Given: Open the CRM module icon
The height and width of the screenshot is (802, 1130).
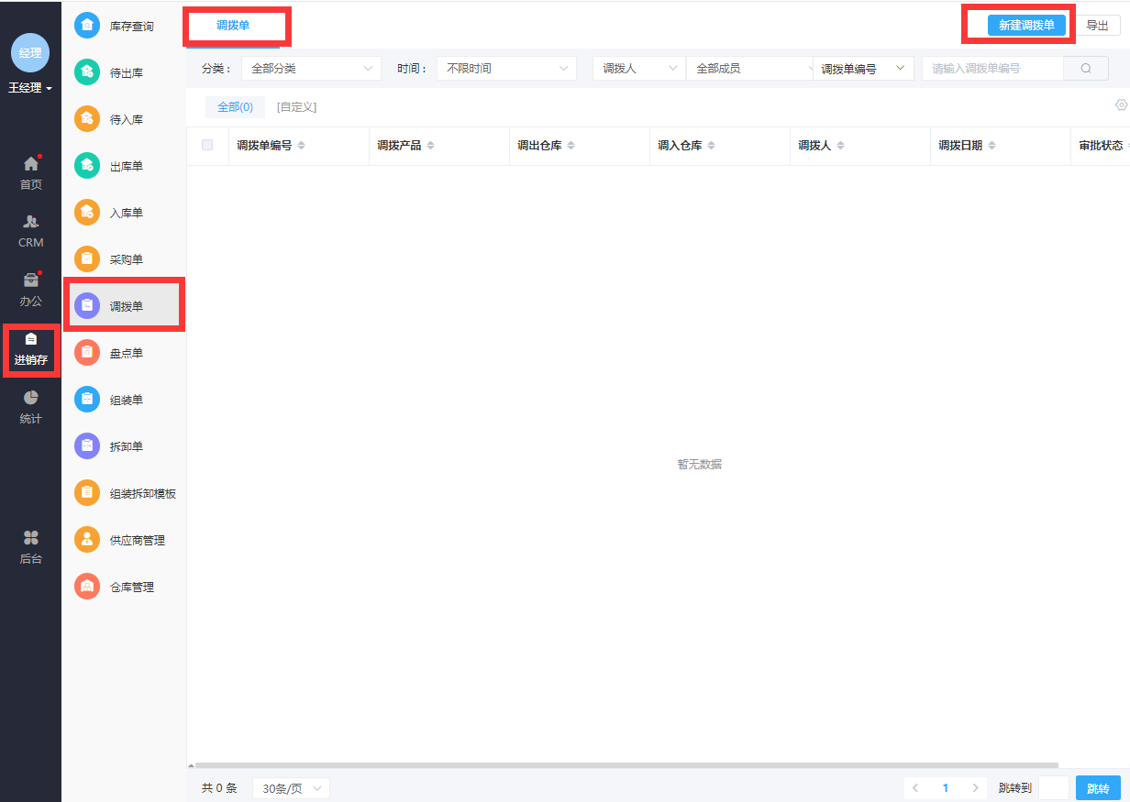Looking at the screenshot, I should pos(31,222).
